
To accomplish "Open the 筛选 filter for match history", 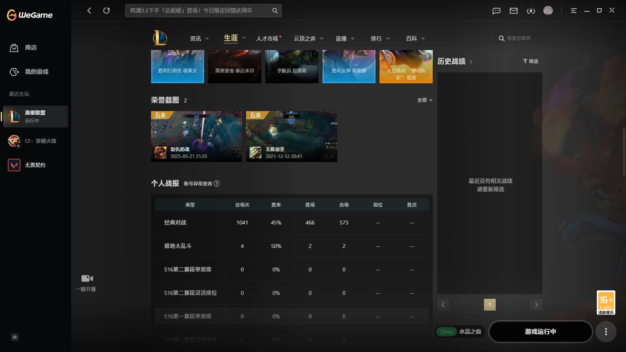I will 531,61.
